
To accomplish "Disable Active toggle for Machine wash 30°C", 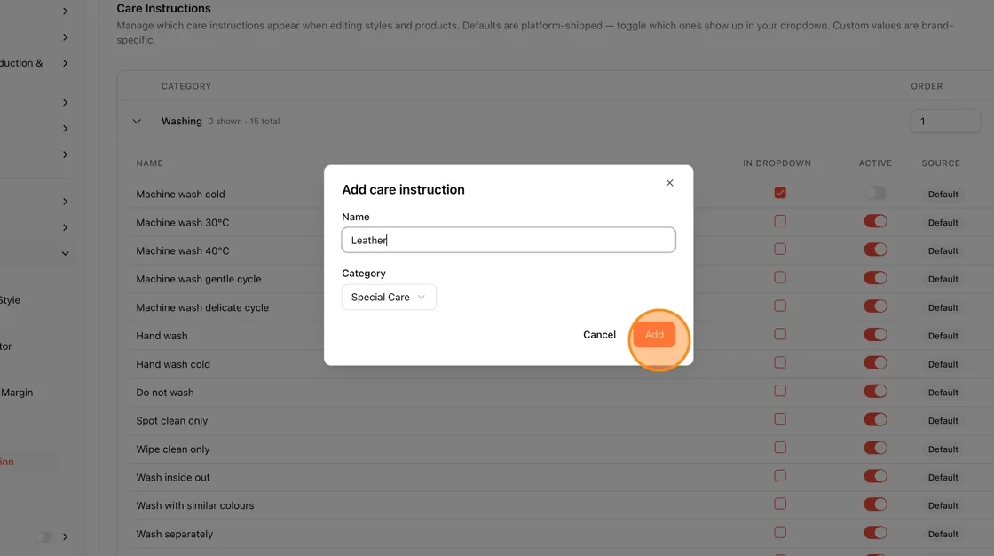I will [875, 221].
